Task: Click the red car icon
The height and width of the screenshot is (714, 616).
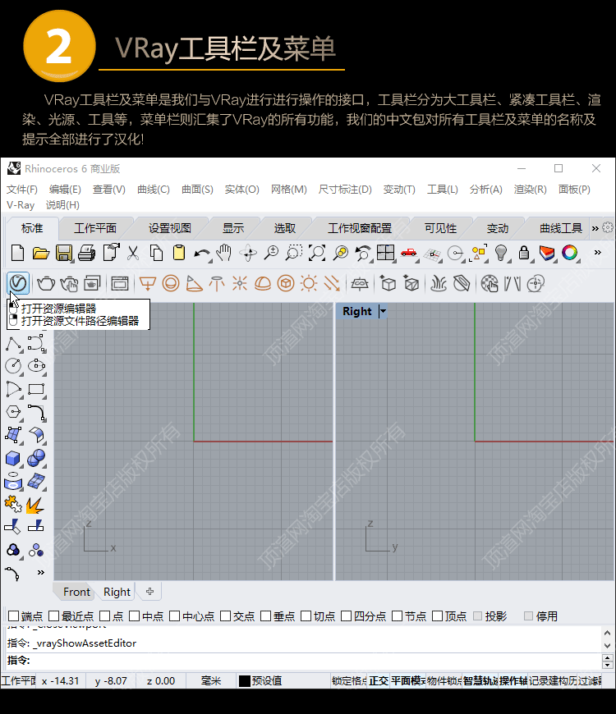Action: coord(409,252)
